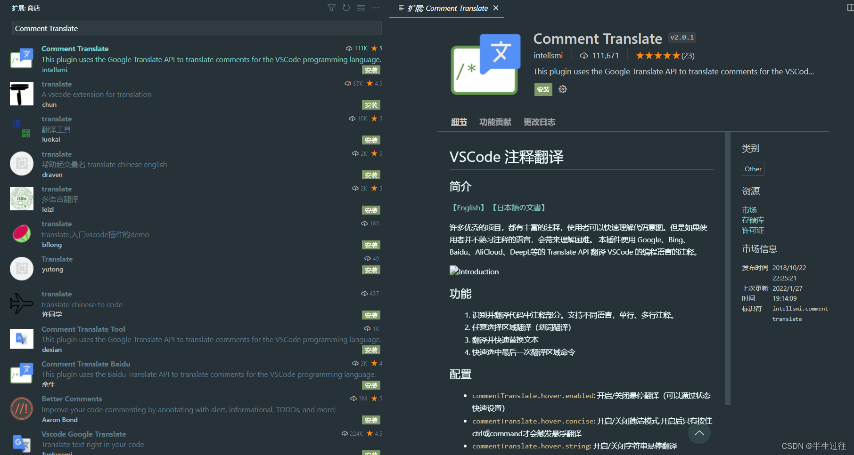Click the scroll-to-top arrow button
The height and width of the screenshot is (455, 854).
click(x=699, y=433)
